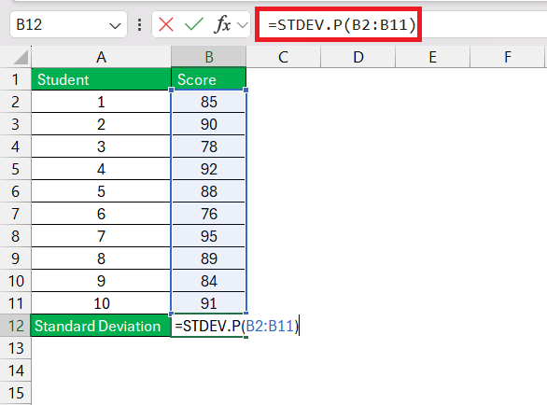
Task: Click student number 1 cell
Action: (101, 102)
